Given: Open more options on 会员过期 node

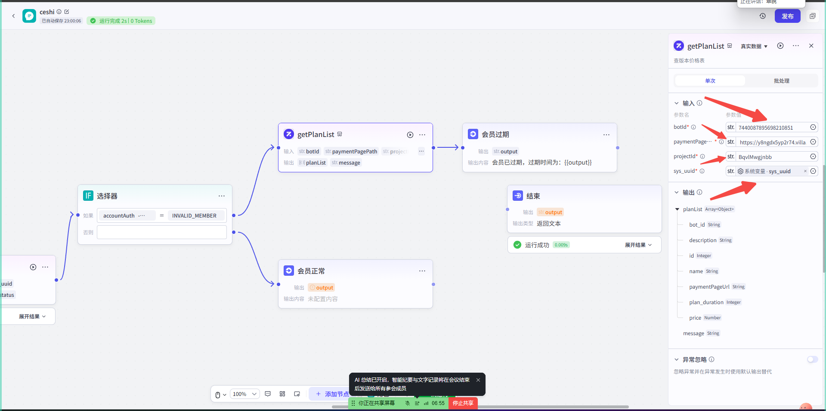Looking at the screenshot, I should (606, 135).
